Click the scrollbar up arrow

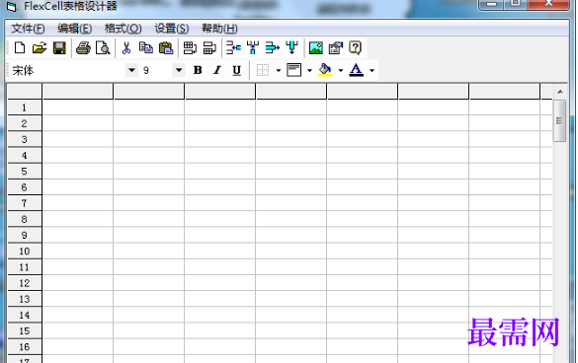click(x=560, y=92)
